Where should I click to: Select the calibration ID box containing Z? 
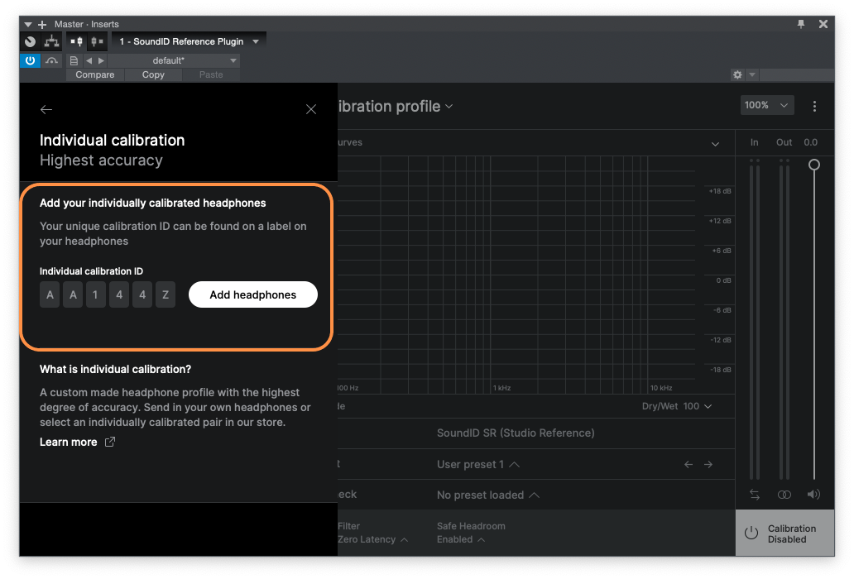click(166, 294)
